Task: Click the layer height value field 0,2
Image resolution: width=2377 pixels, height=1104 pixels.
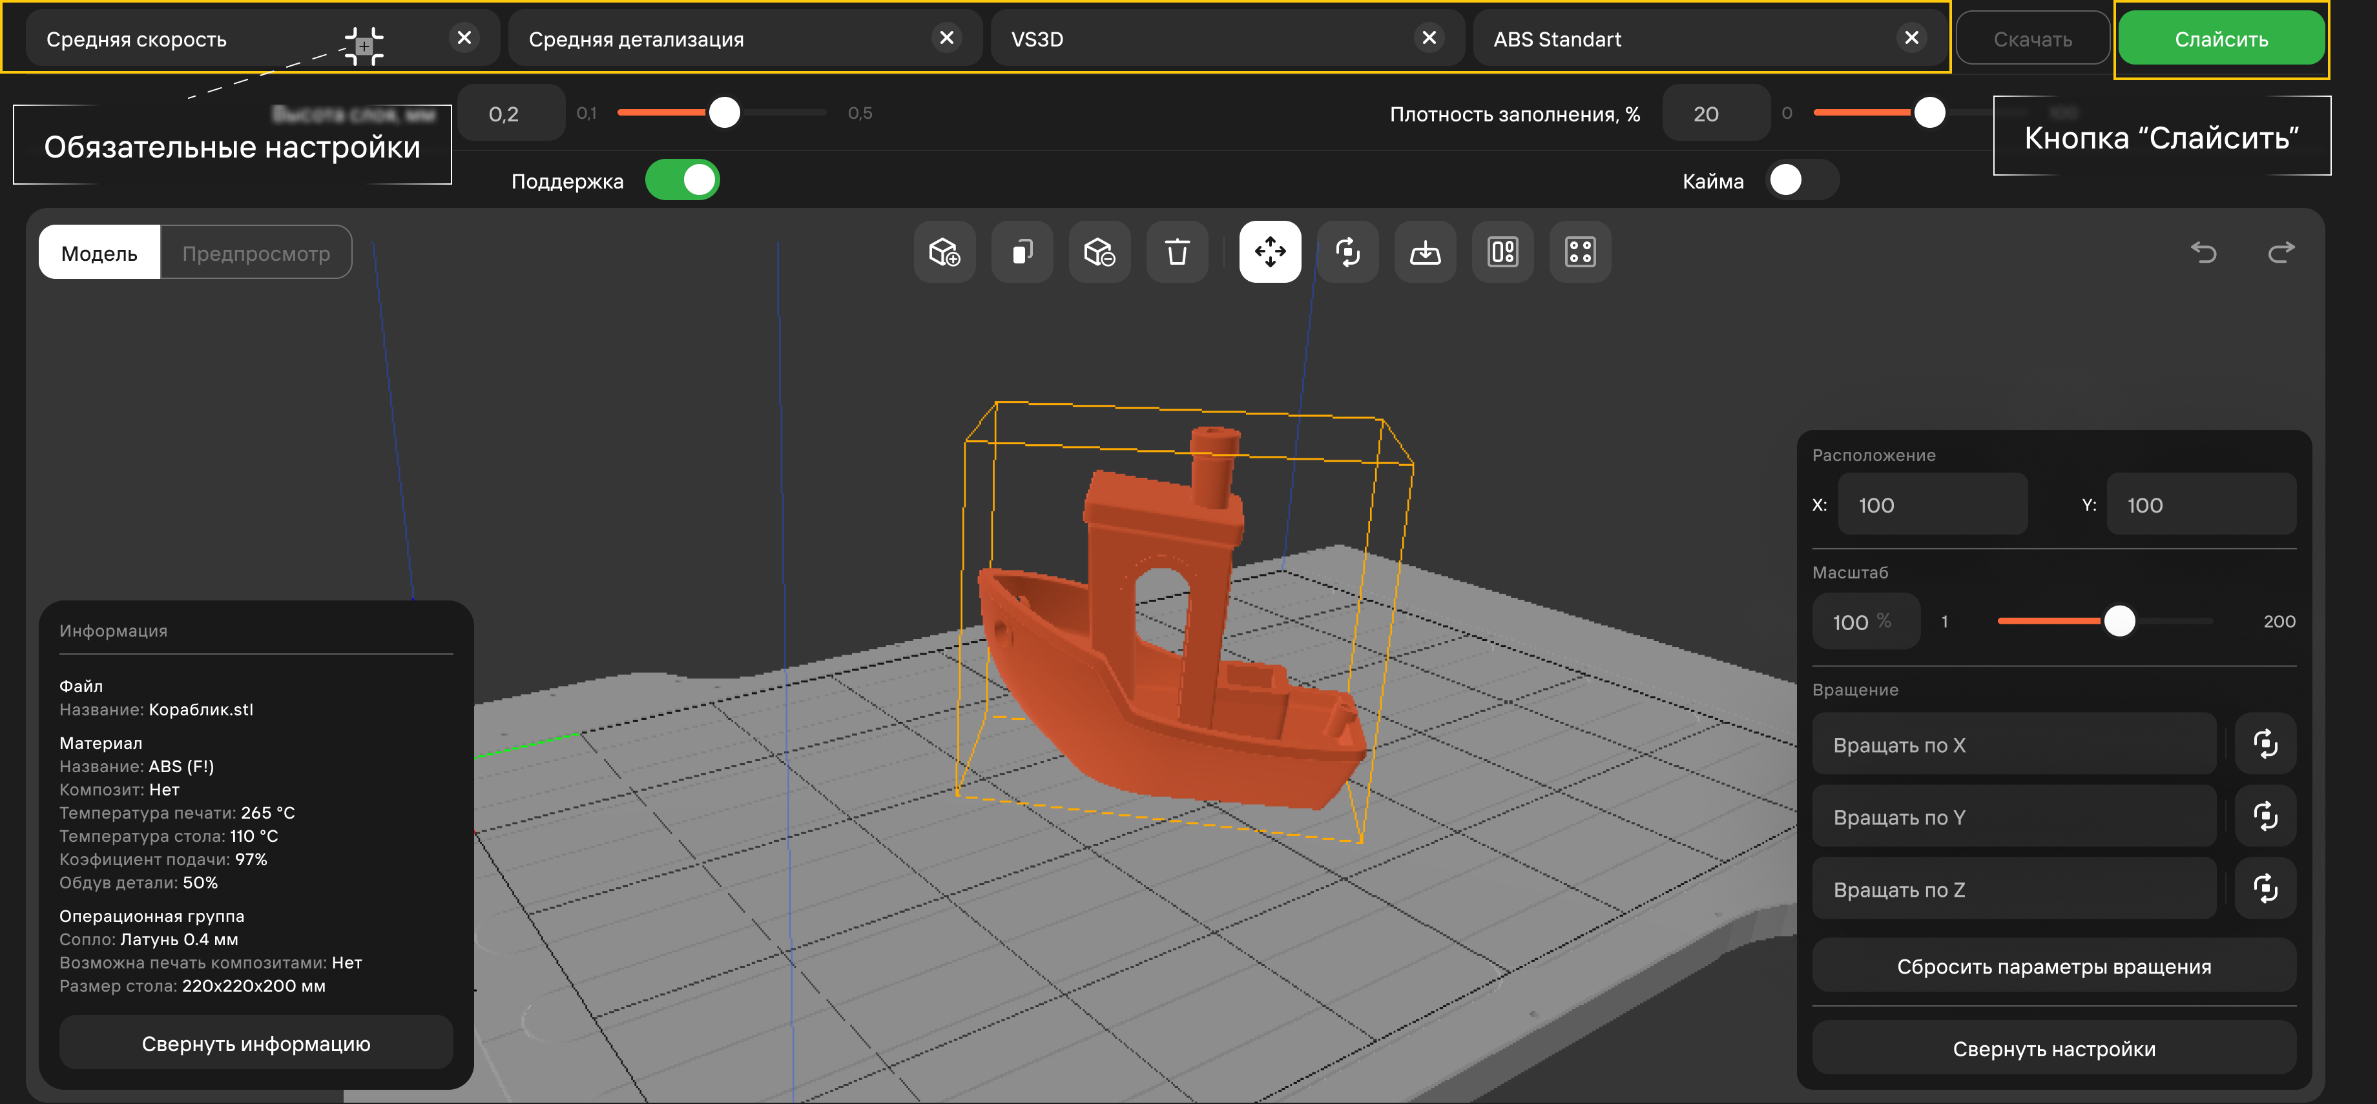Action: pos(511,114)
